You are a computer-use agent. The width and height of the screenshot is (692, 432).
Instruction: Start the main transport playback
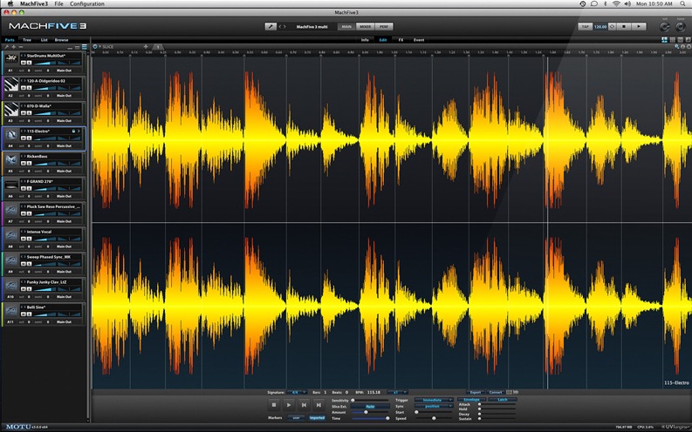(638, 26)
